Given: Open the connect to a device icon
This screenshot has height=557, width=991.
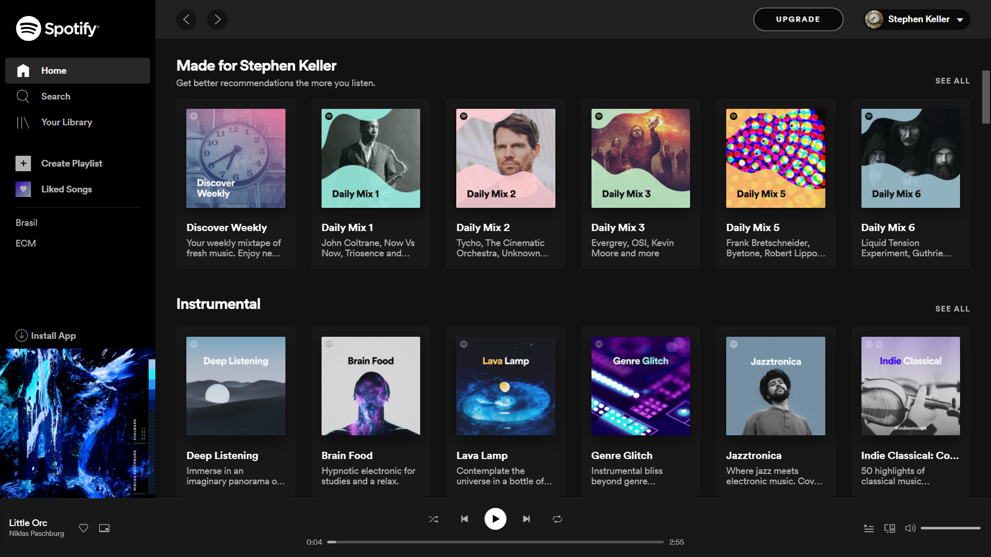Looking at the screenshot, I should pyautogui.click(x=889, y=528).
